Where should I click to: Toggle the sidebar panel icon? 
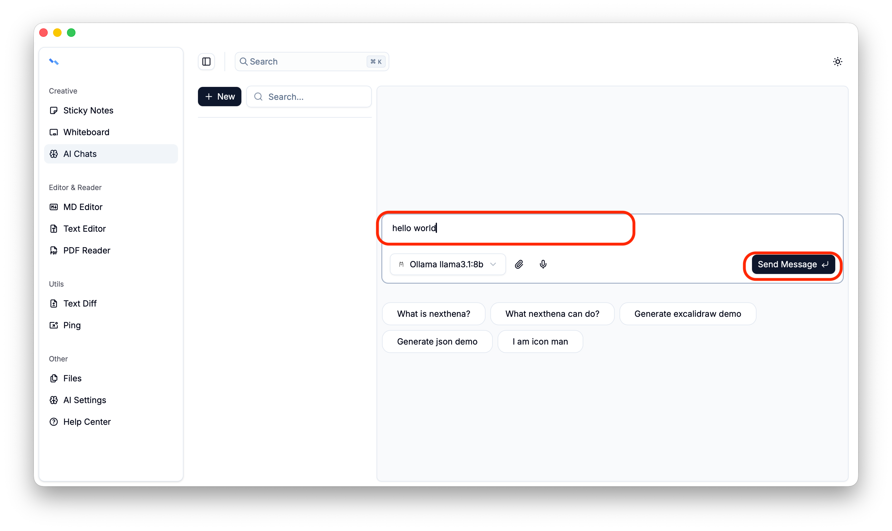coord(206,62)
